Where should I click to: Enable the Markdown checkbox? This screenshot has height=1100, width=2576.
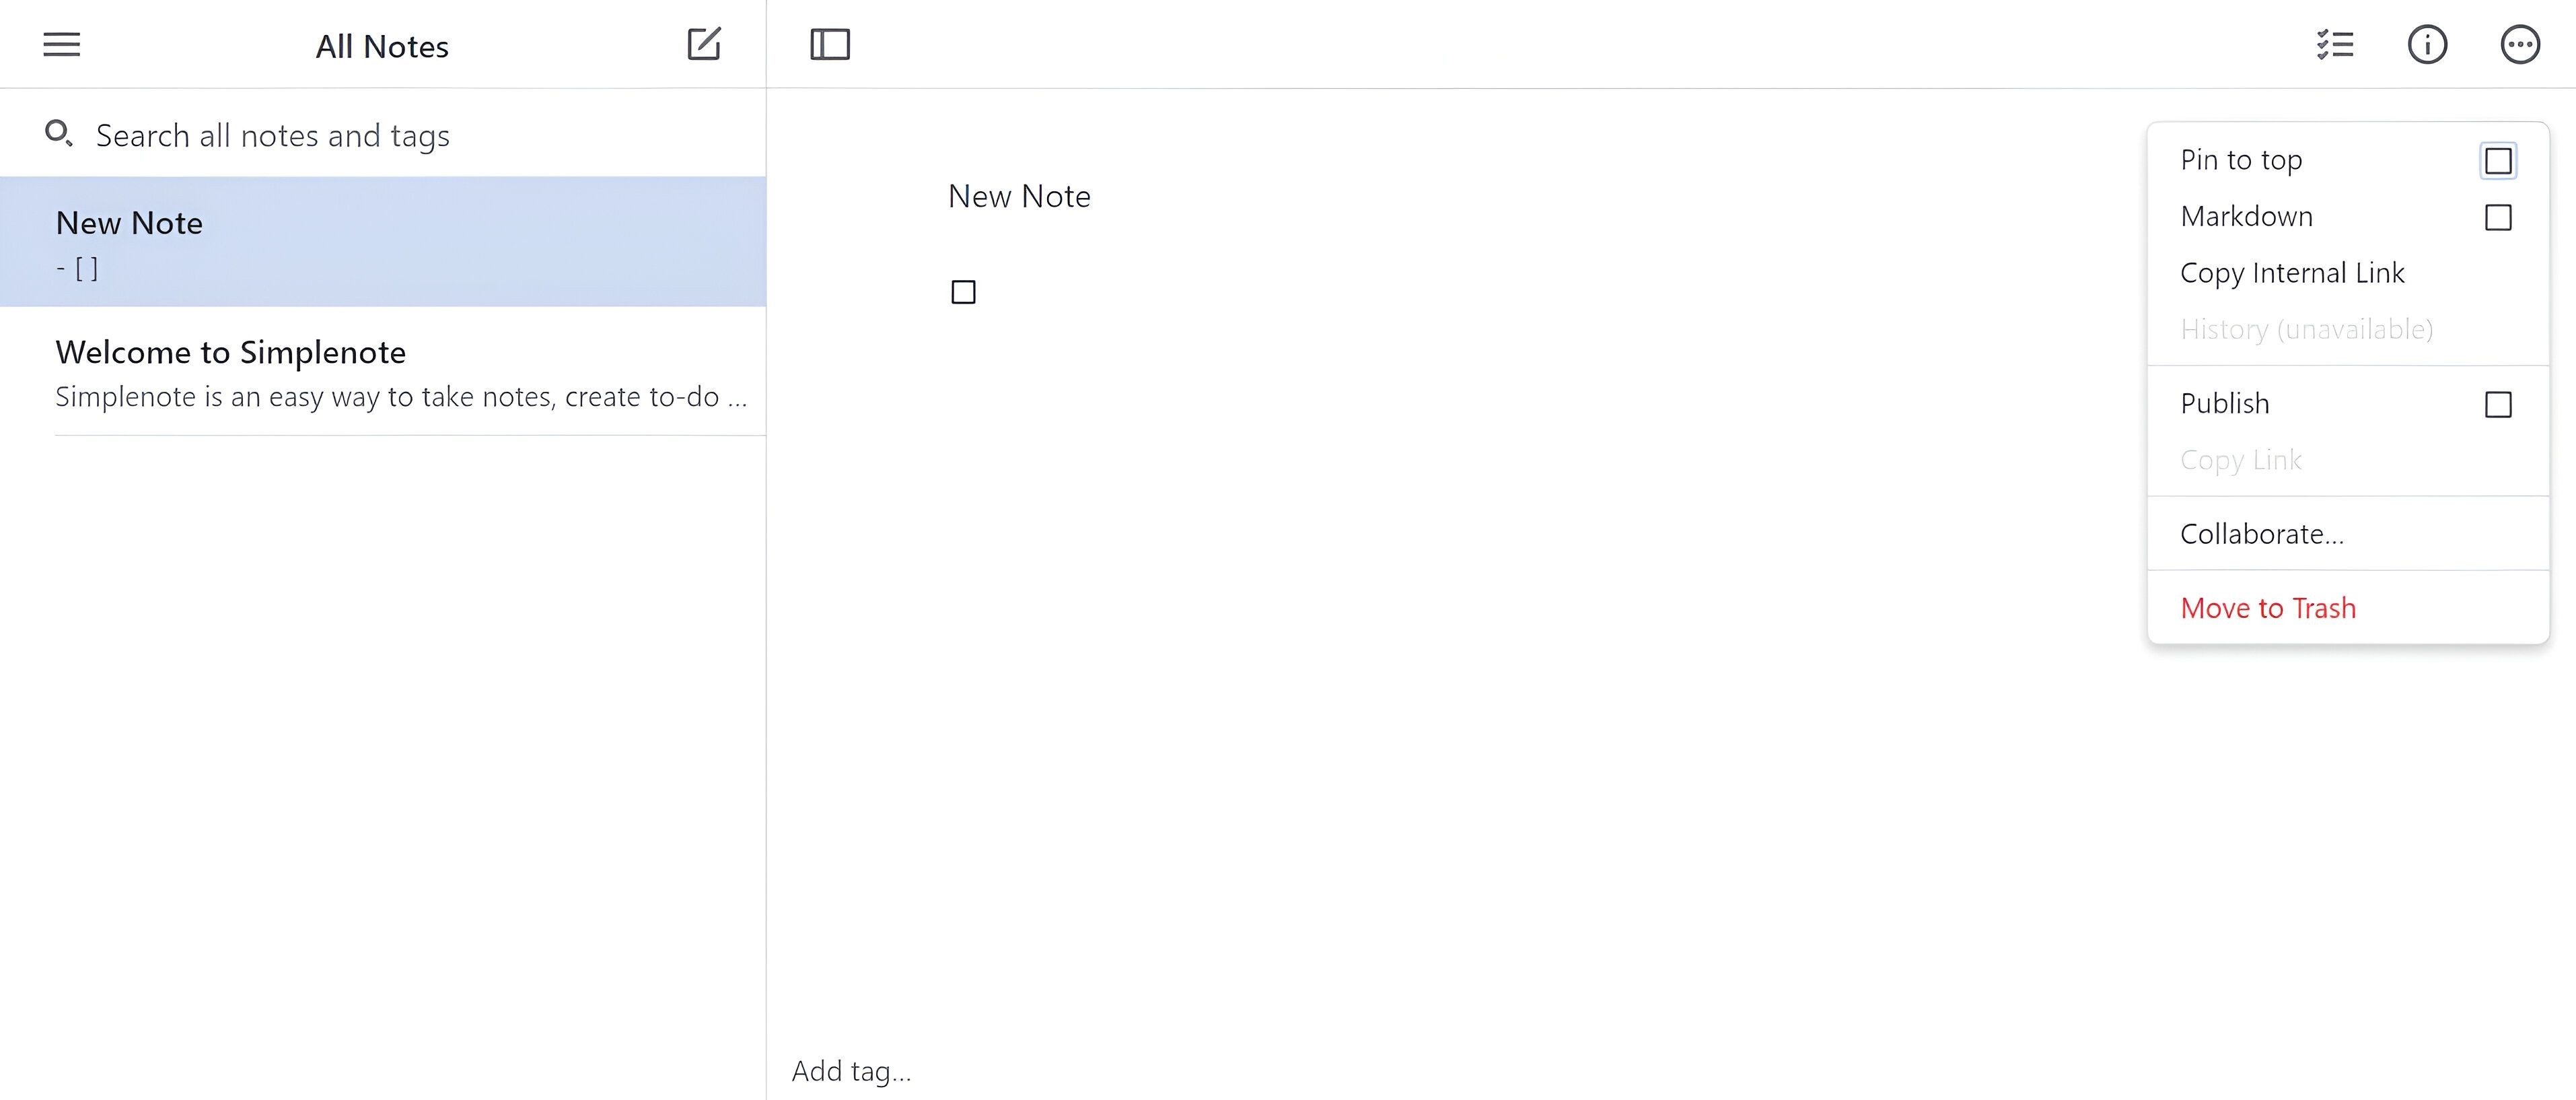click(2498, 217)
